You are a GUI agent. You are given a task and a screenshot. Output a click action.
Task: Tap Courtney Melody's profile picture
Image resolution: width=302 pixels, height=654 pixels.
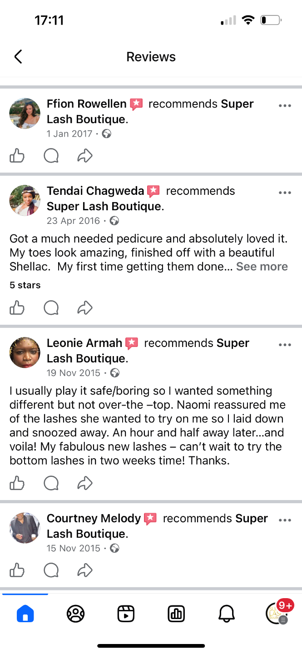[x=25, y=528]
